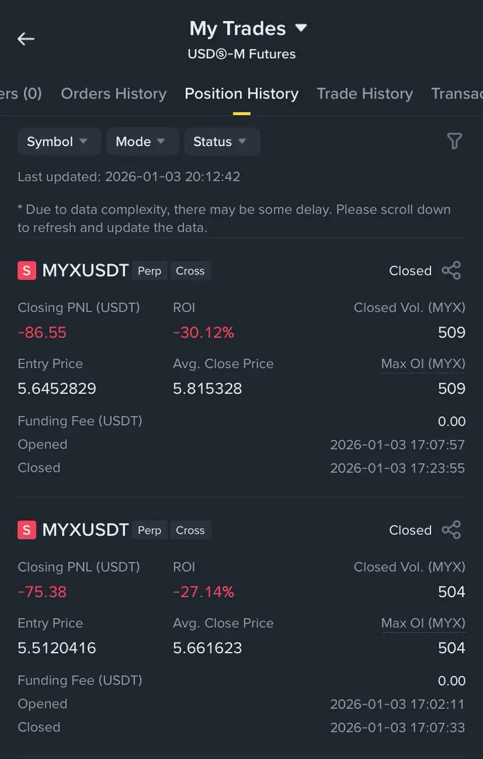Tap Max OI (MYX) label in first position

(x=423, y=364)
